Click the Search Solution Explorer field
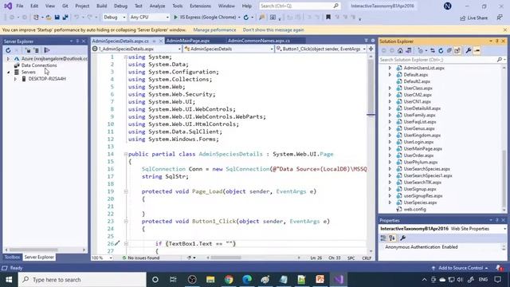This screenshot has width=510, height=287. click(442, 60)
